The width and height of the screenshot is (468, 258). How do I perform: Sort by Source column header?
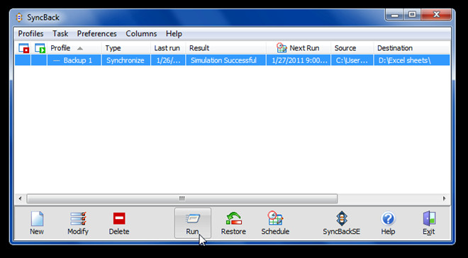[352, 48]
